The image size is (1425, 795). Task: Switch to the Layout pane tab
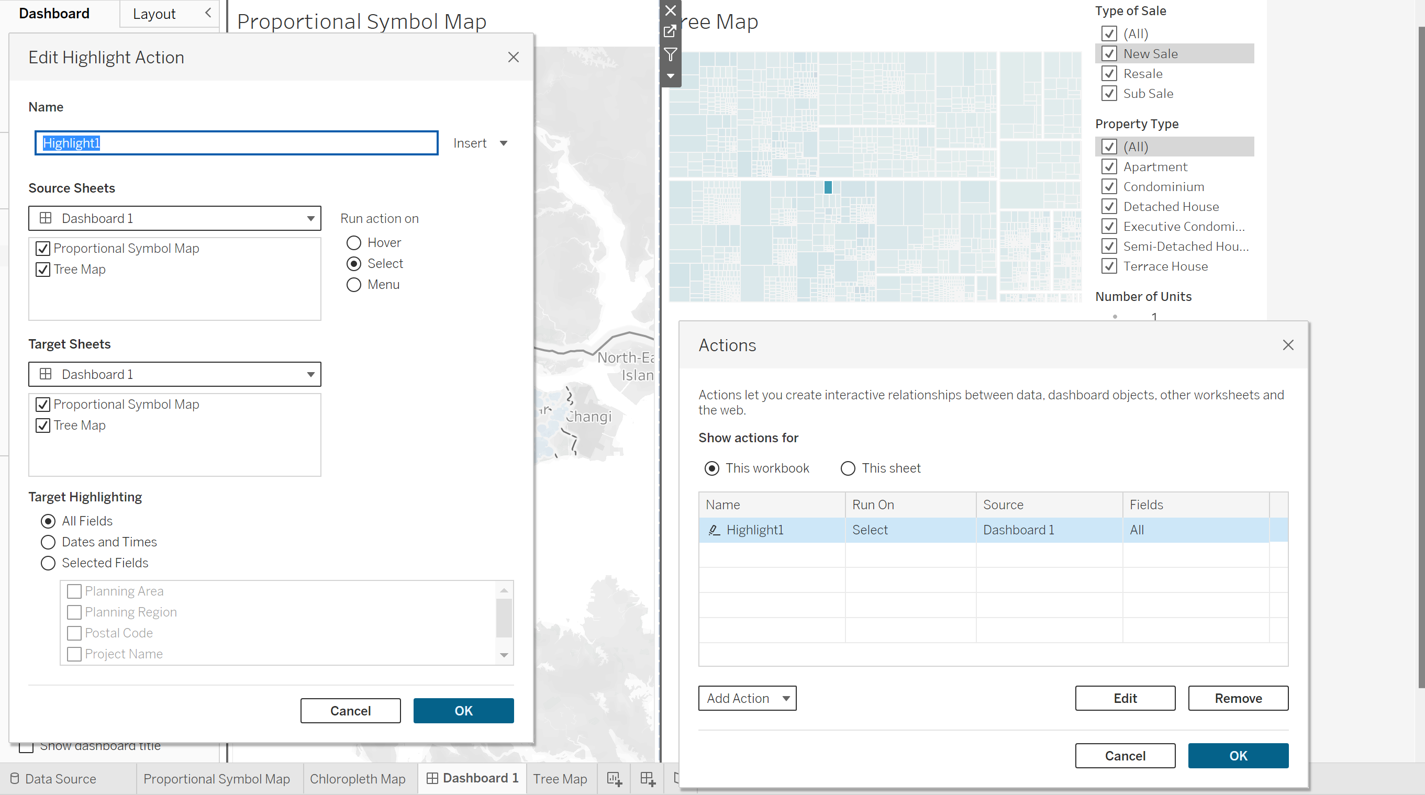pyautogui.click(x=154, y=14)
